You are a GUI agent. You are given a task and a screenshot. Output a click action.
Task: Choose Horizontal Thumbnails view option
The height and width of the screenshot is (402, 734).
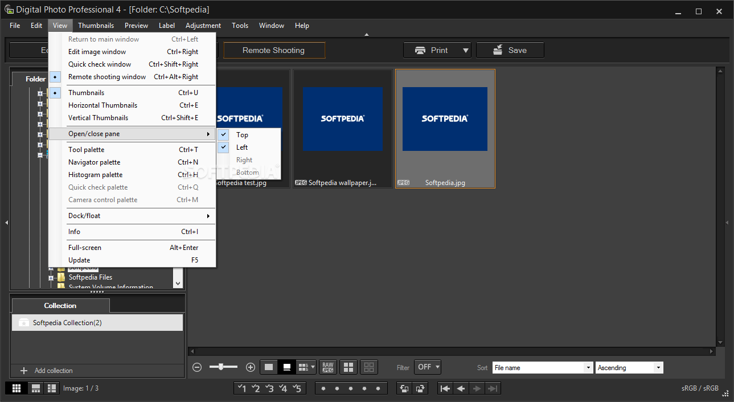[132, 105]
